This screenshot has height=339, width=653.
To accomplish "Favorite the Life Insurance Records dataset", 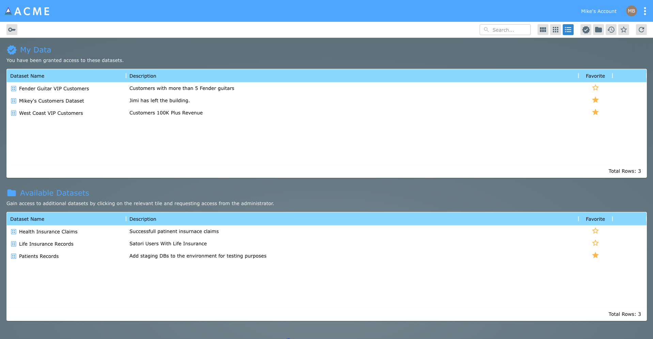I will coord(595,243).
